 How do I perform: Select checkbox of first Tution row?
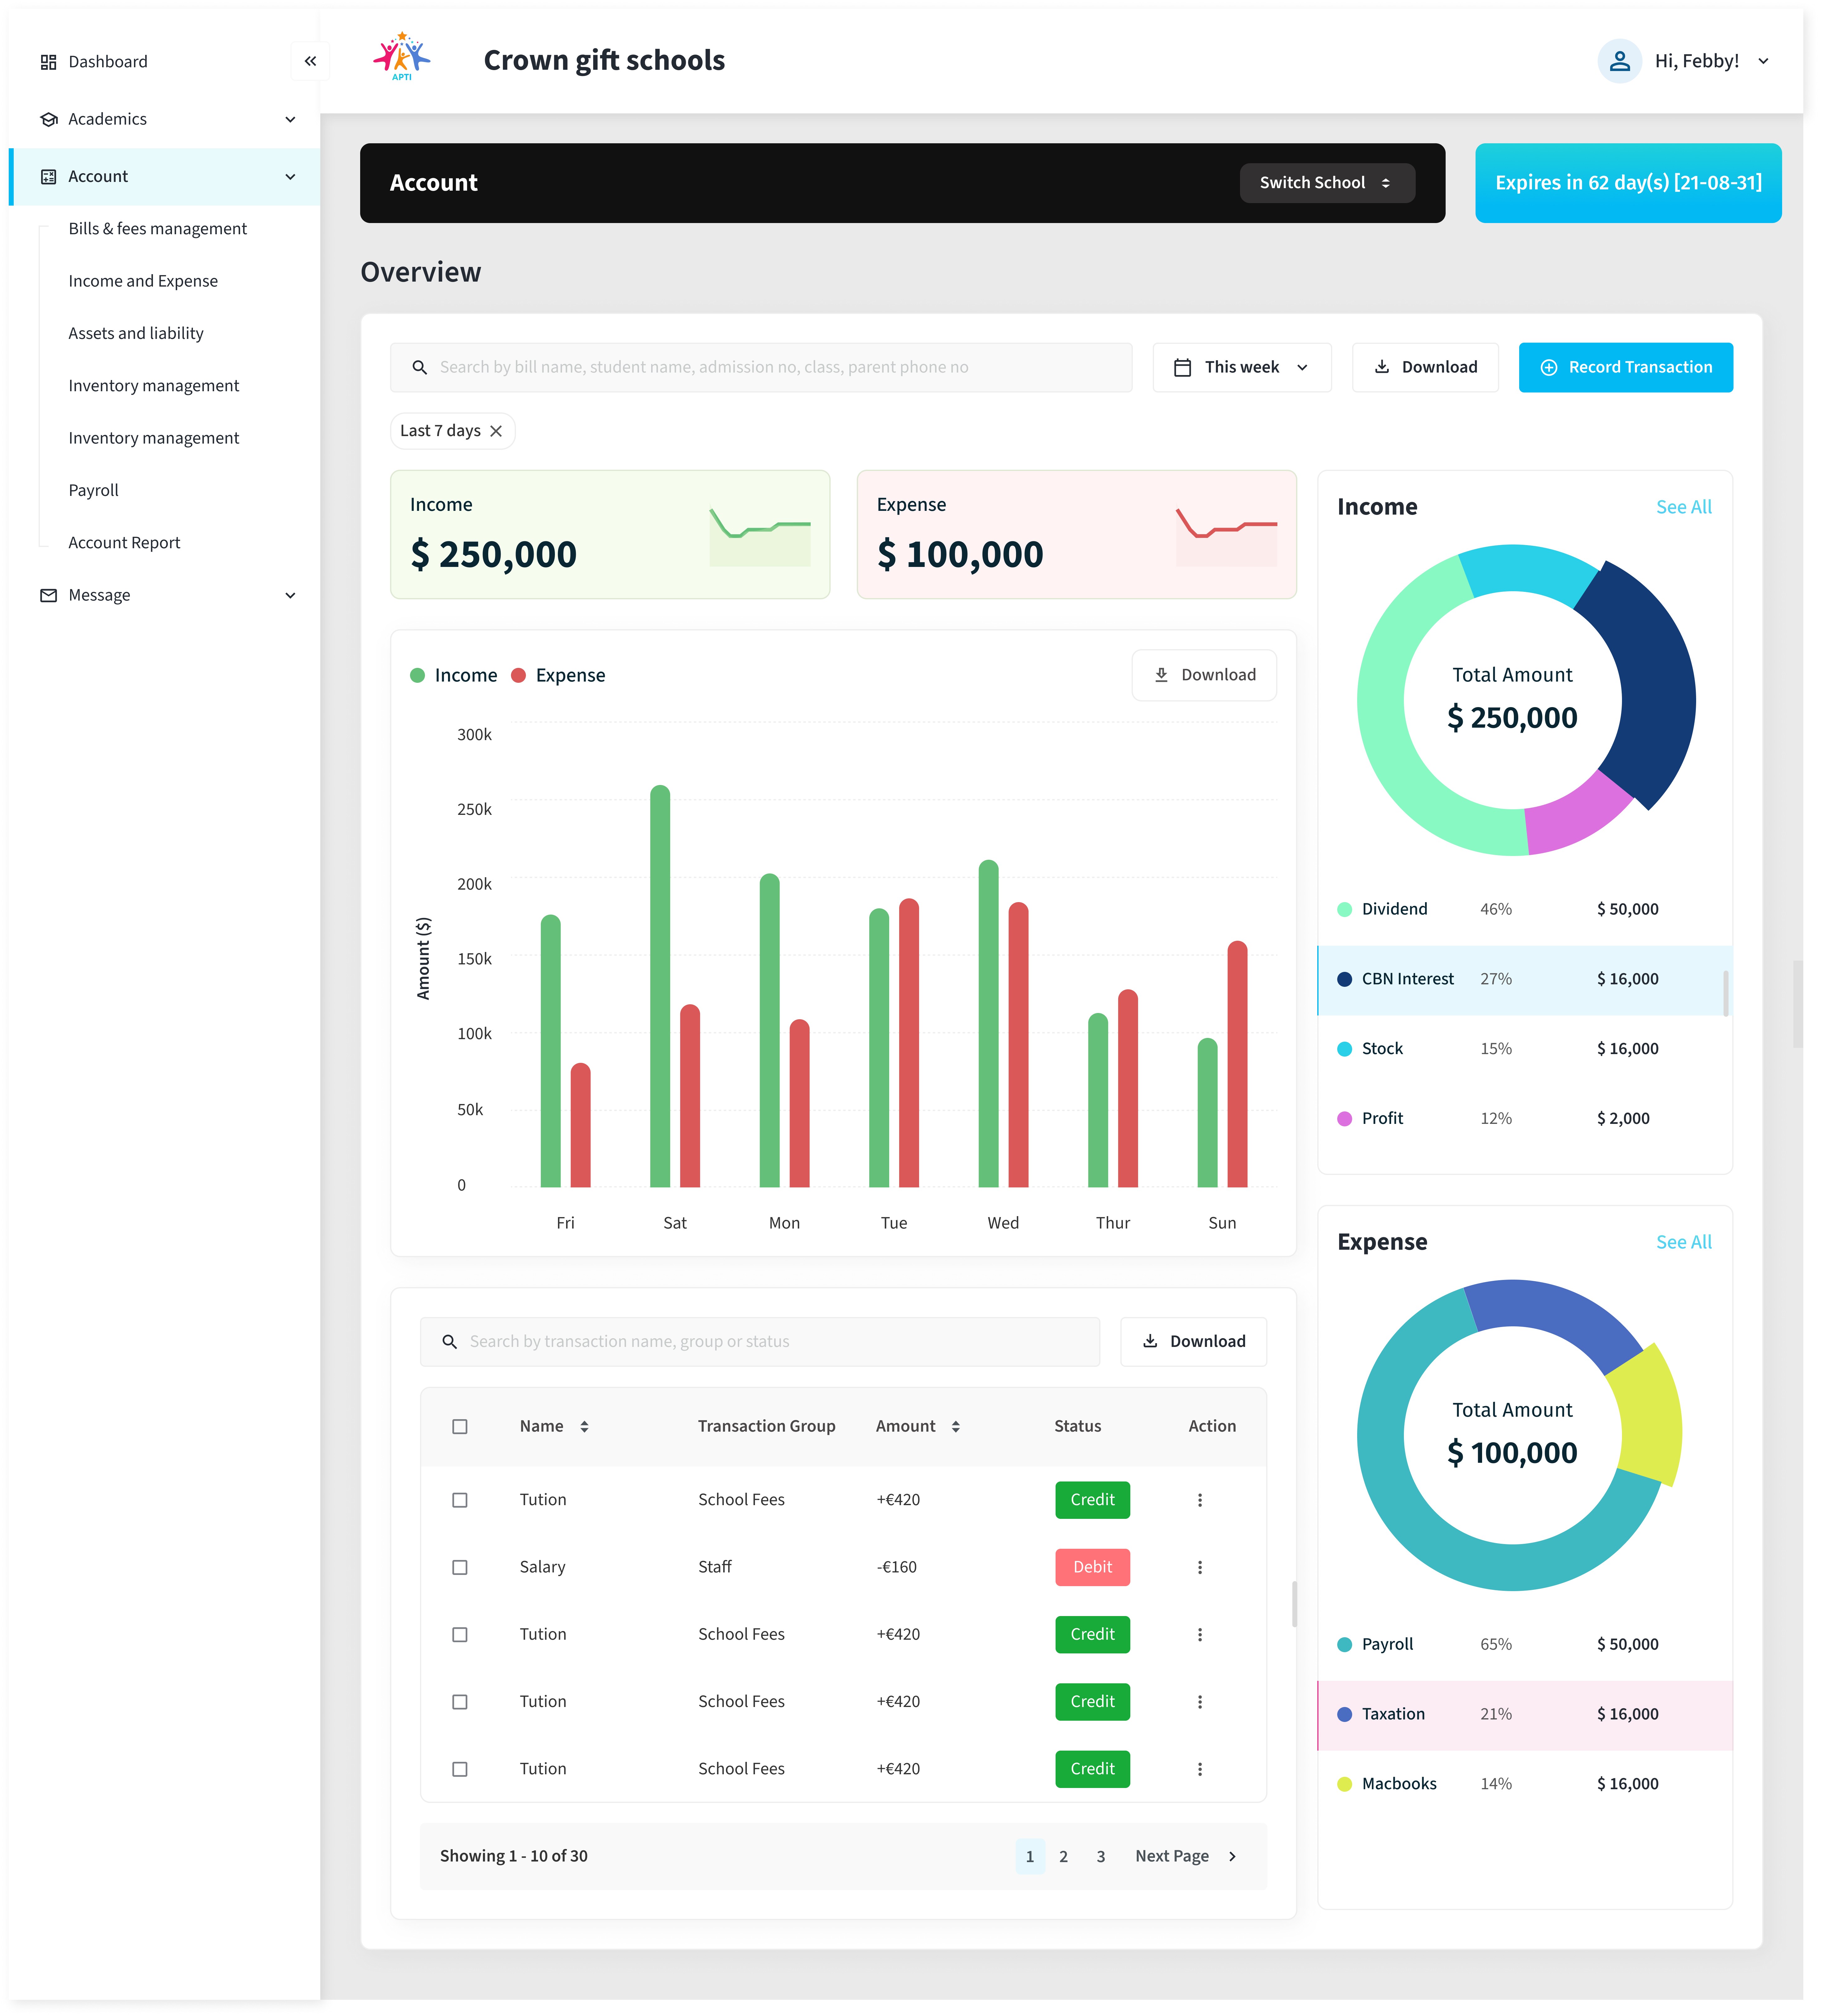pyautogui.click(x=460, y=1500)
